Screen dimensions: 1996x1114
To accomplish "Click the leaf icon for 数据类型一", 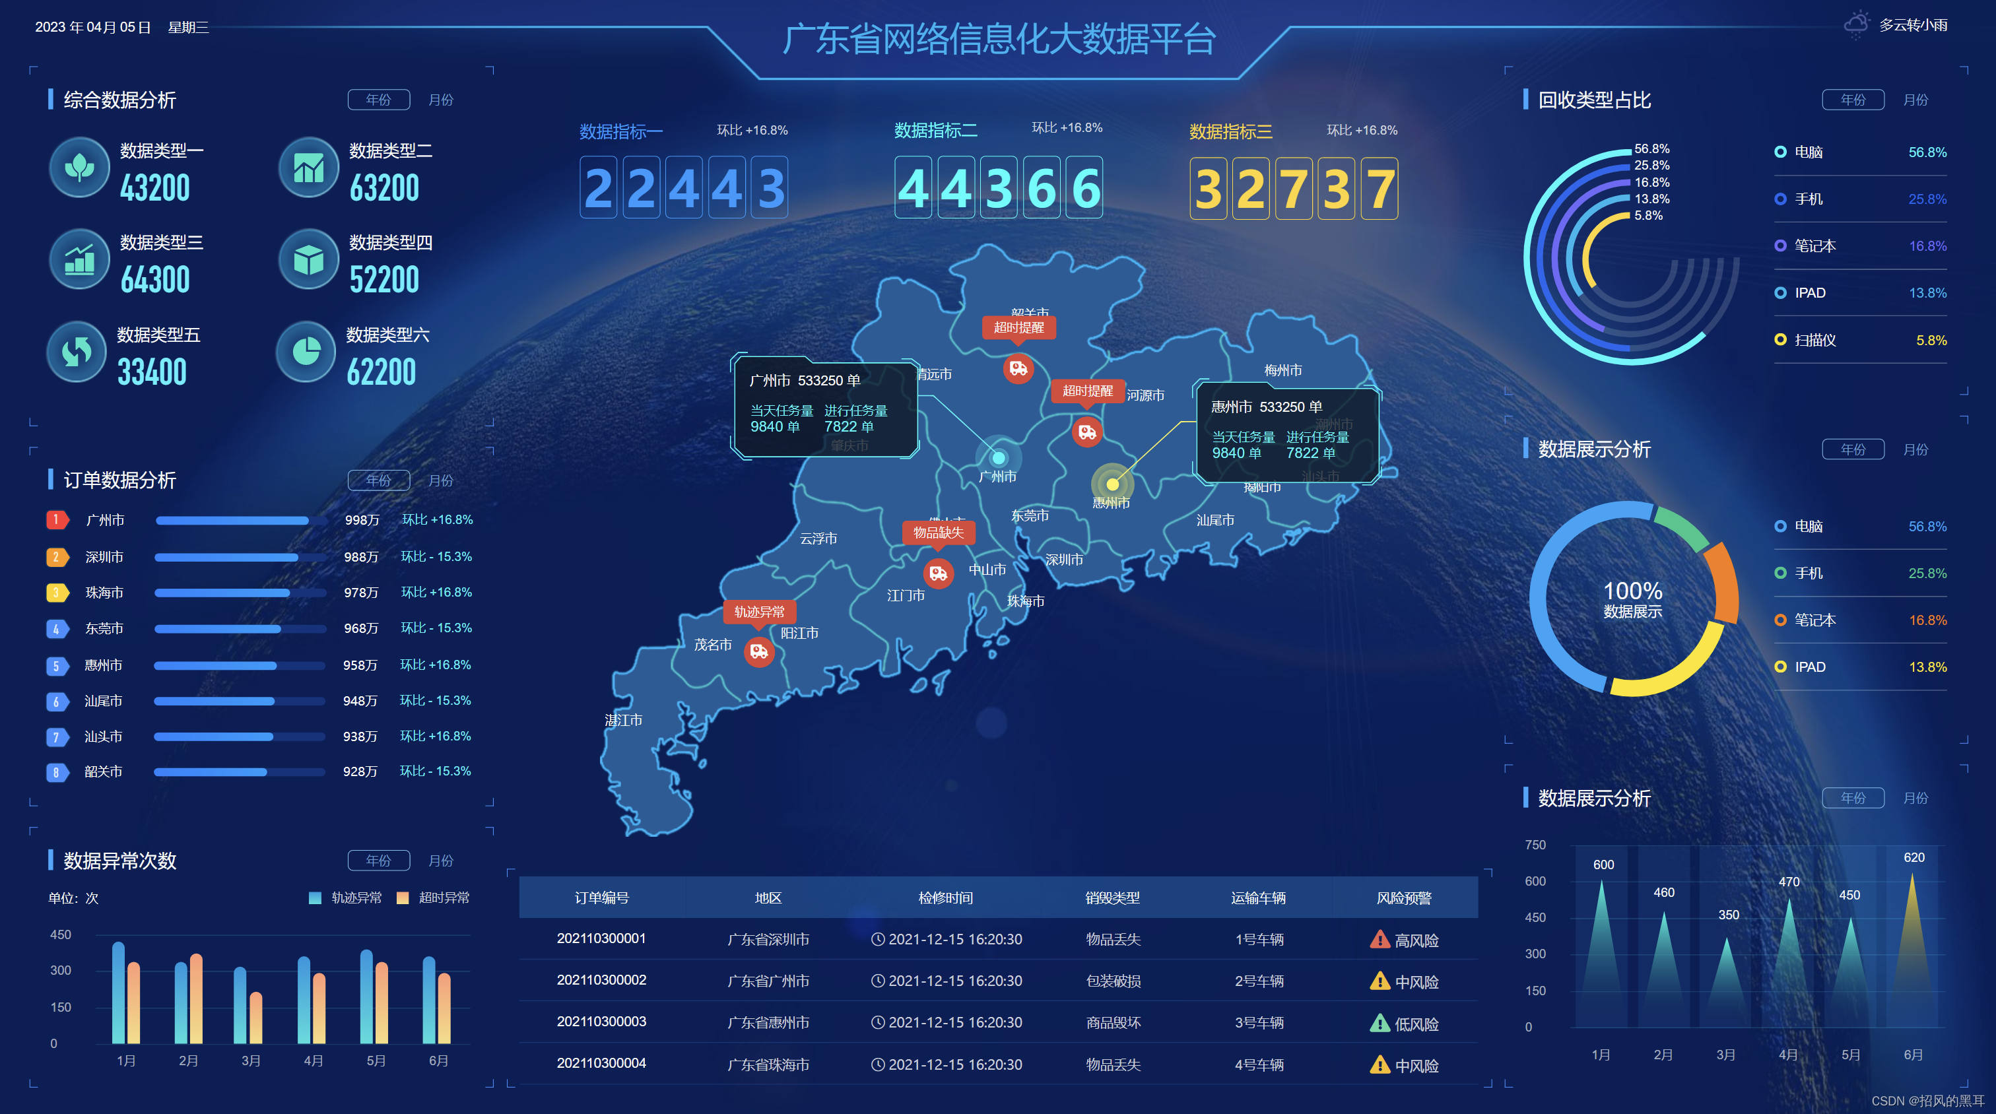I will pyautogui.click(x=79, y=168).
